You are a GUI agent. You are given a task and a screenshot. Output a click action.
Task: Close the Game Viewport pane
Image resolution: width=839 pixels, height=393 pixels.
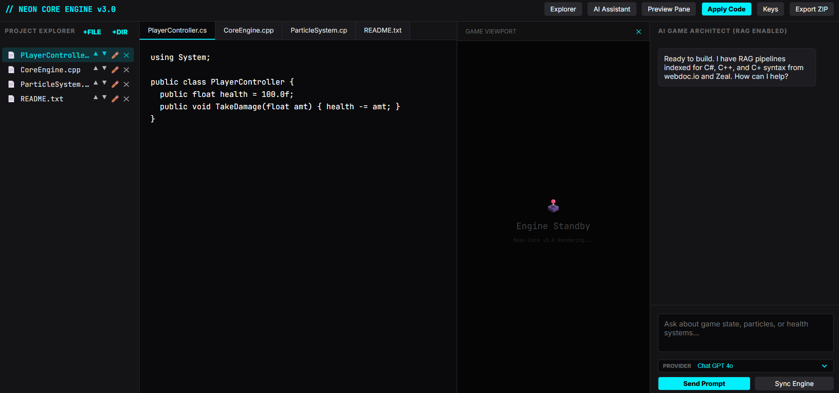[x=639, y=32]
